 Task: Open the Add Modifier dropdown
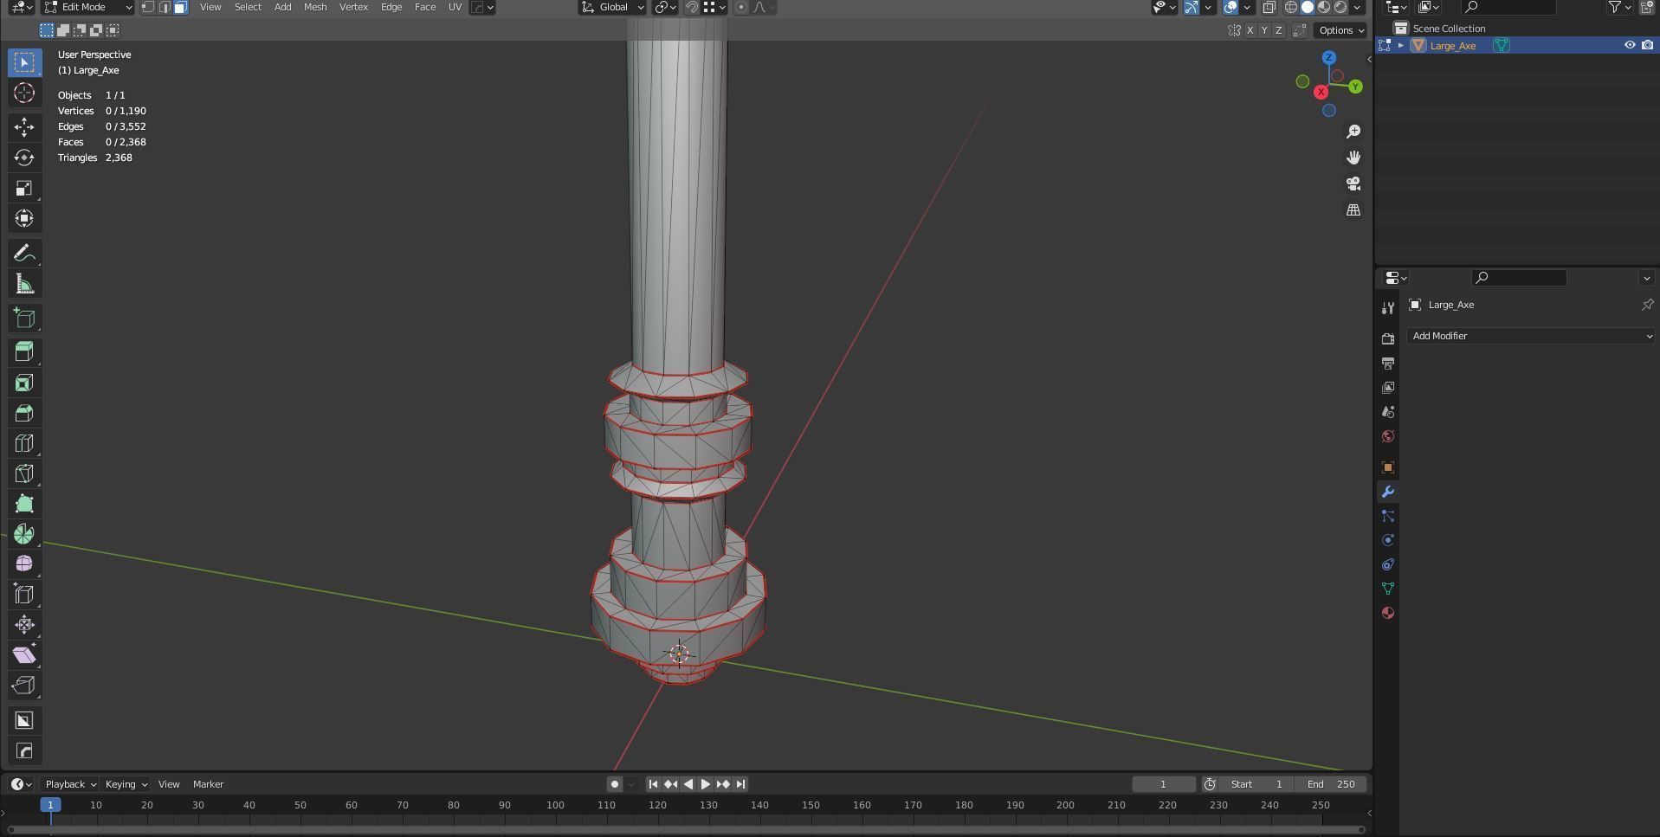(x=1531, y=336)
